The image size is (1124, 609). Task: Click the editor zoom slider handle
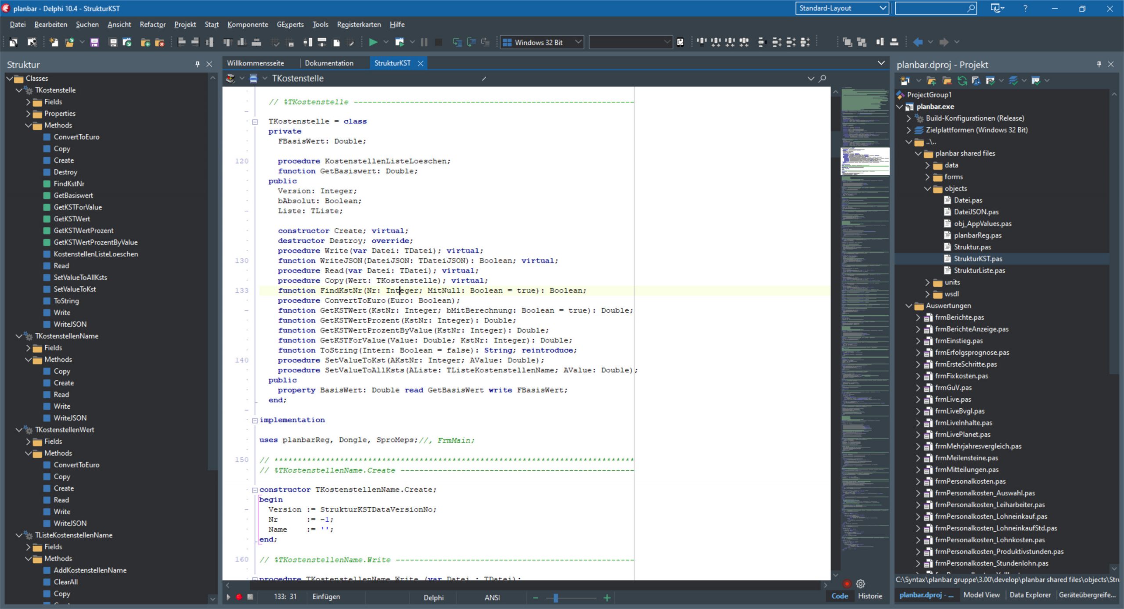(555, 598)
